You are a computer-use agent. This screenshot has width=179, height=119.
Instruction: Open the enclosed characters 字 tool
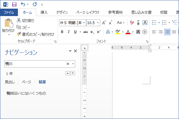pyautogui.click(x=145, y=32)
